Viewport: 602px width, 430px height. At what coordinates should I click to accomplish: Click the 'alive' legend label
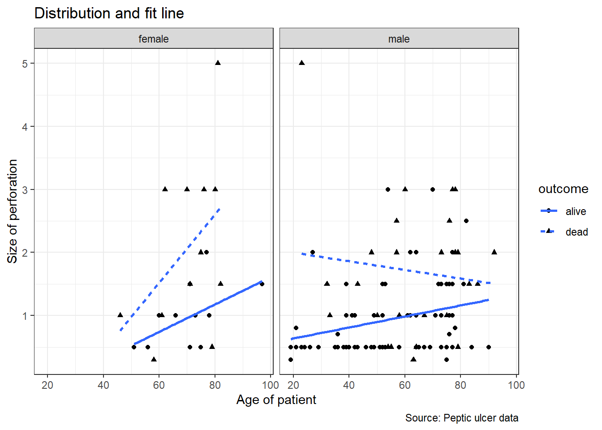576,211
